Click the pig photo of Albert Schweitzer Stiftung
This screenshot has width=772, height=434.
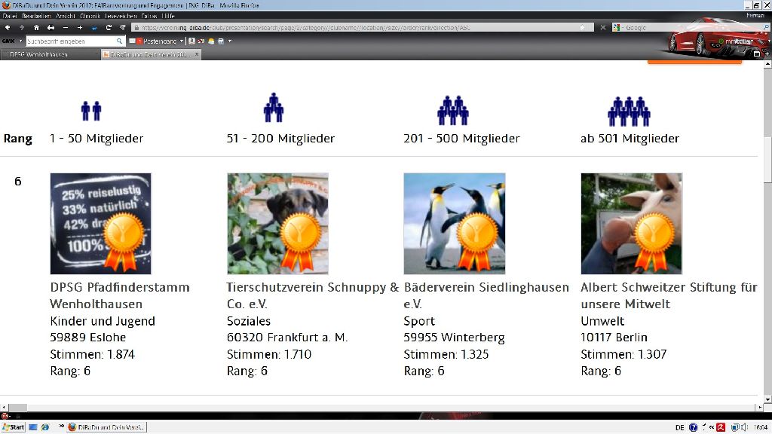(631, 223)
